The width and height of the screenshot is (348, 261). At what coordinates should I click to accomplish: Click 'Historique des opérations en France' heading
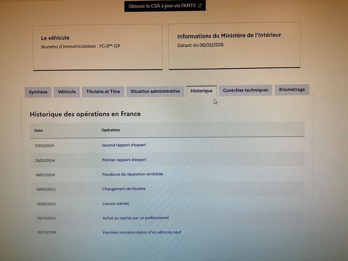(x=85, y=114)
